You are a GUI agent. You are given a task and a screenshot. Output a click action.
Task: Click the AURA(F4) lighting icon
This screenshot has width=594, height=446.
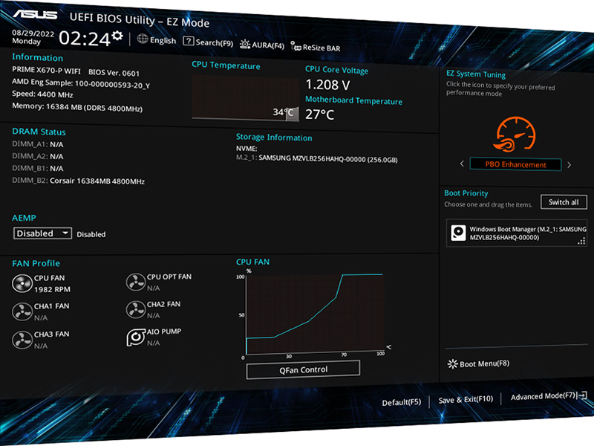click(x=245, y=45)
